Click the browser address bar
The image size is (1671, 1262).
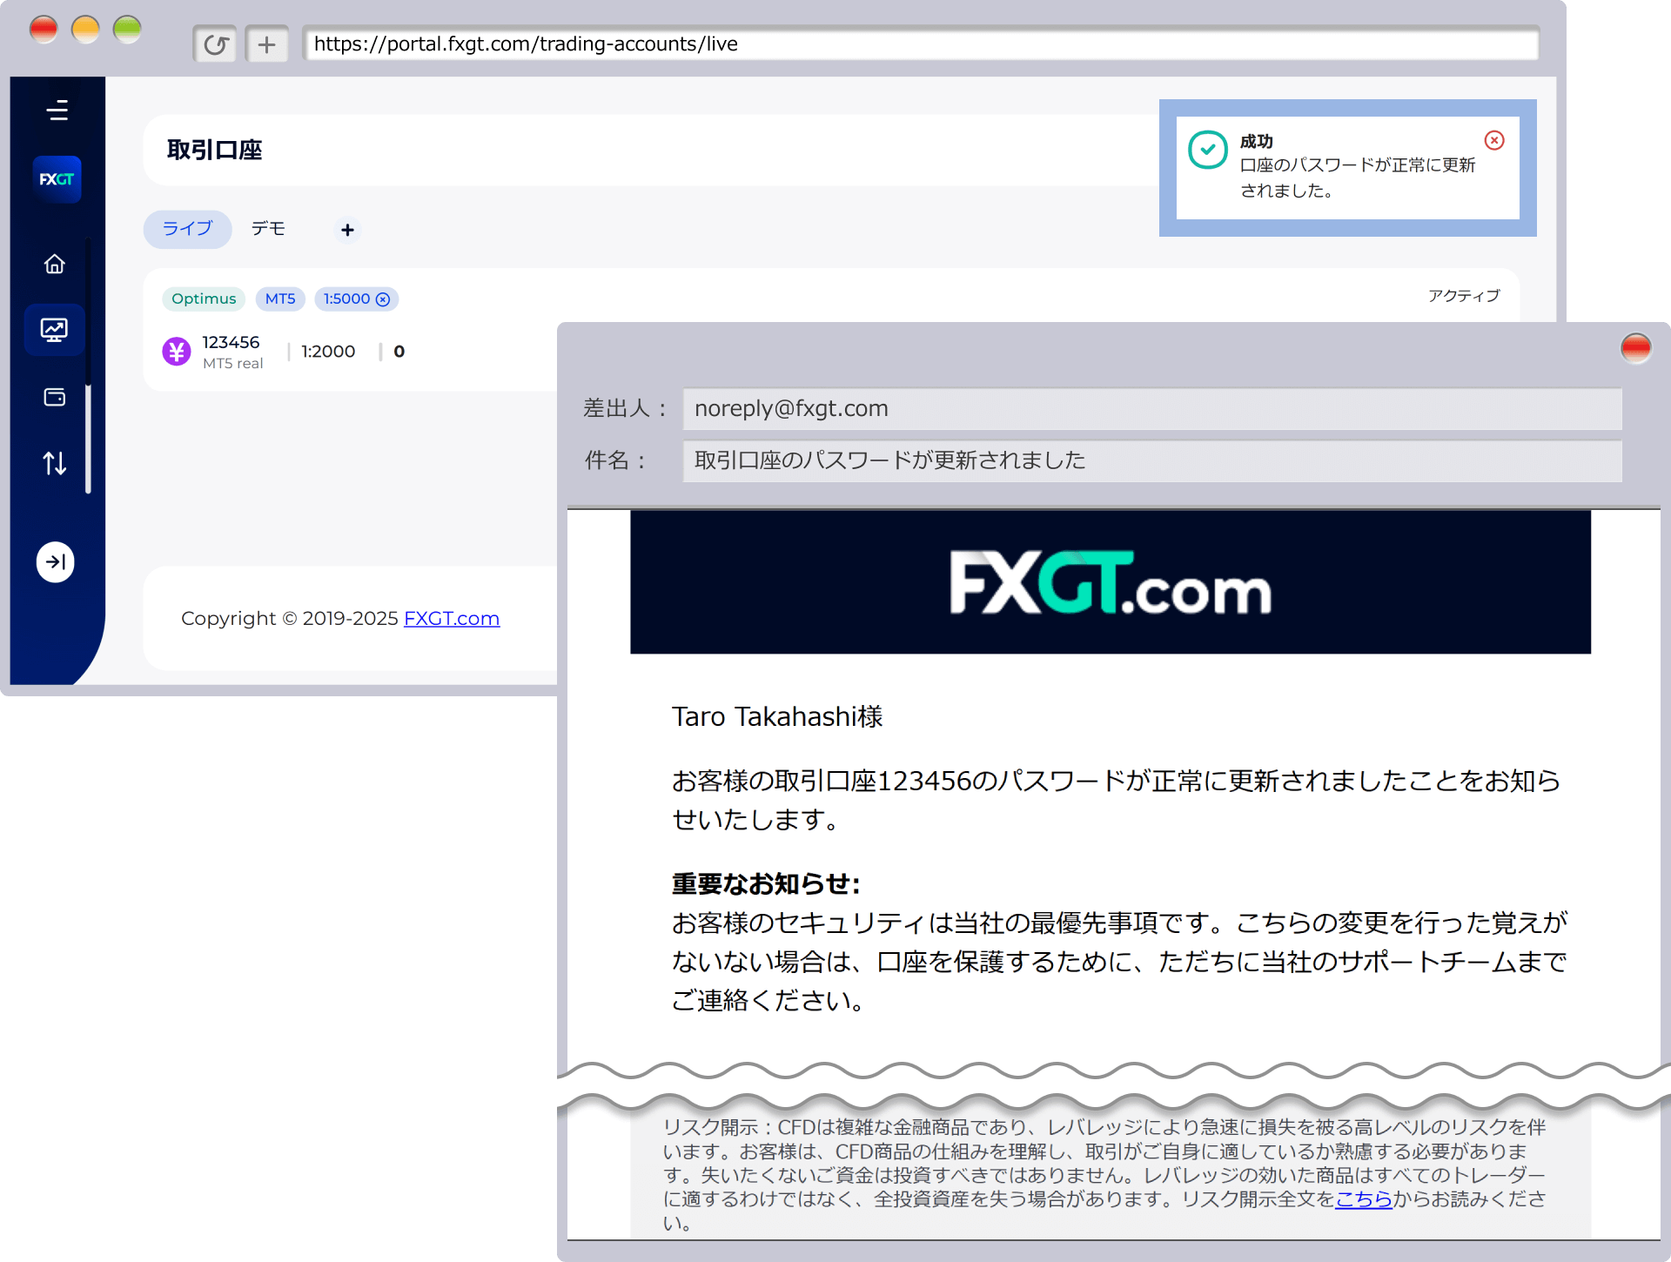pos(921,44)
